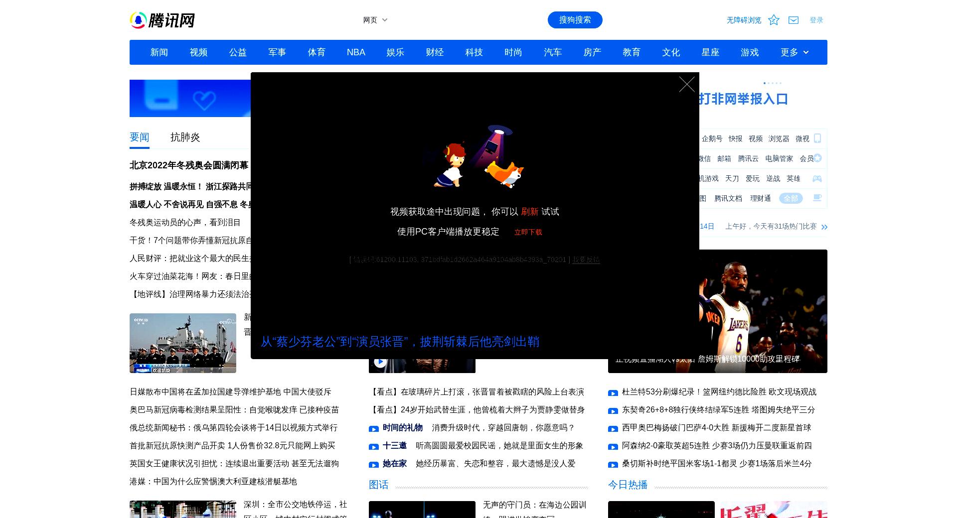Click play icon before 十三邀

[x=374, y=447]
